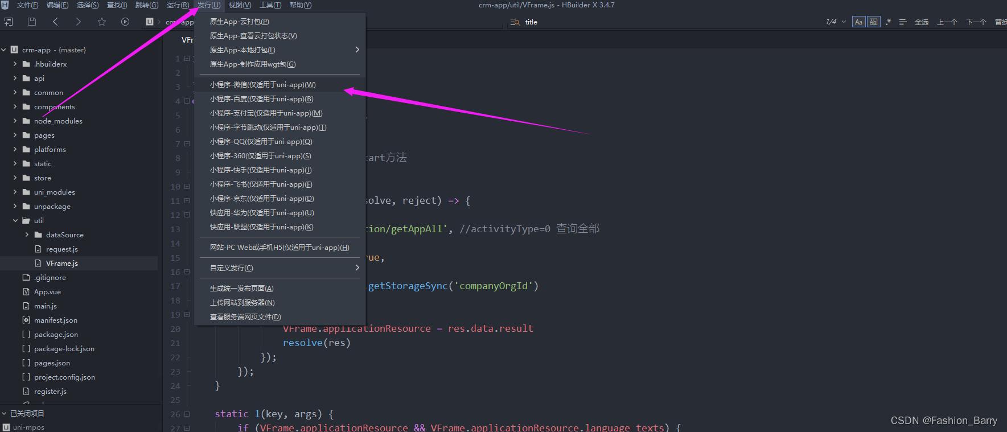Open request.js in file tree
1007x432 pixels.
pos(62,249)
